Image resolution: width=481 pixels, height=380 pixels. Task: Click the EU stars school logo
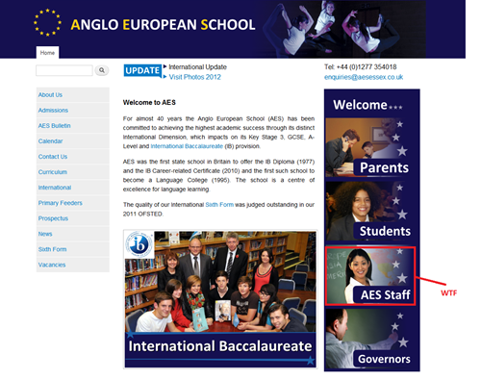[47, 22]
